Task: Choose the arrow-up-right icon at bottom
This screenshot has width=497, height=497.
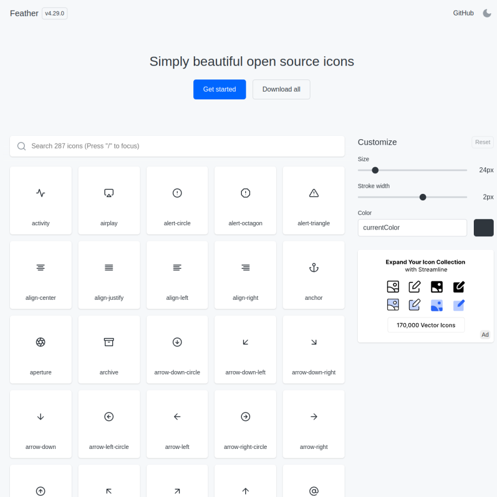Action: click(177, 481)
